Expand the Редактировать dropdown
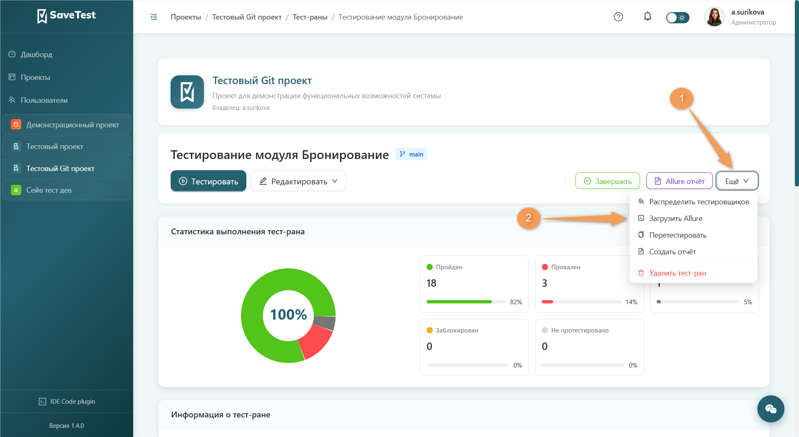 pos(298,181)
